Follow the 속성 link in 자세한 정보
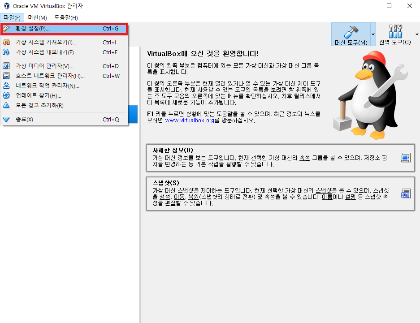Screen dimensions: 420x323 click(x=304, y=158)
